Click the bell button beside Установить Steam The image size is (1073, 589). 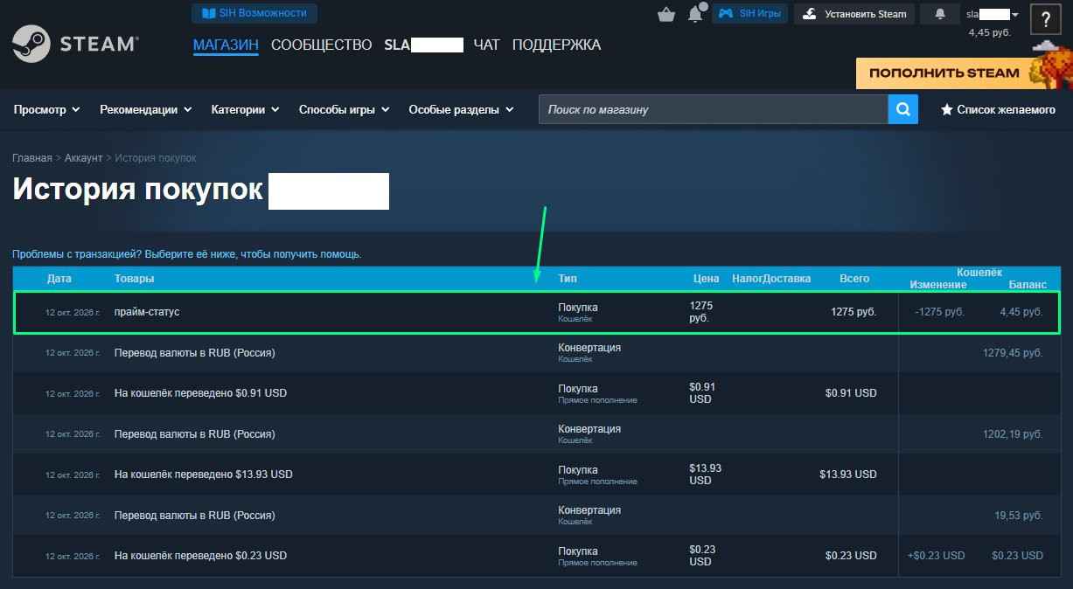tap(940, 14)
